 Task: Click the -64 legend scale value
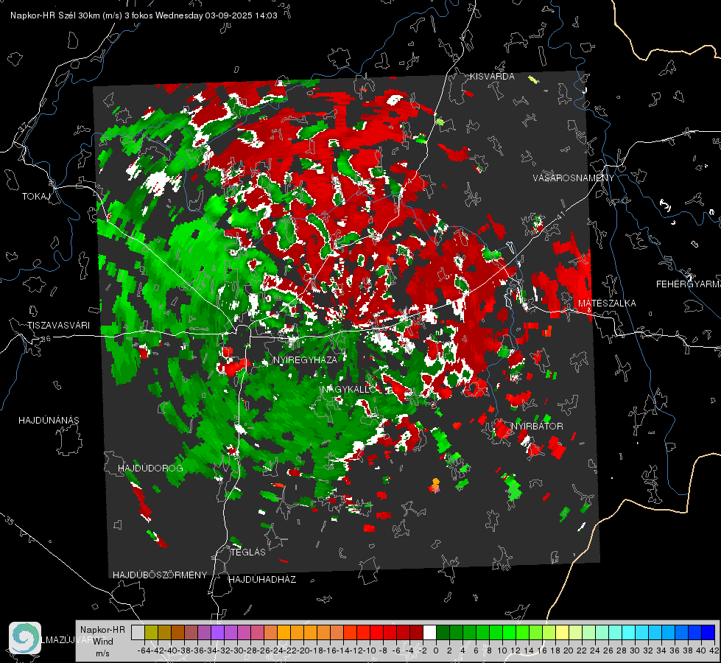tap(144, 650)
